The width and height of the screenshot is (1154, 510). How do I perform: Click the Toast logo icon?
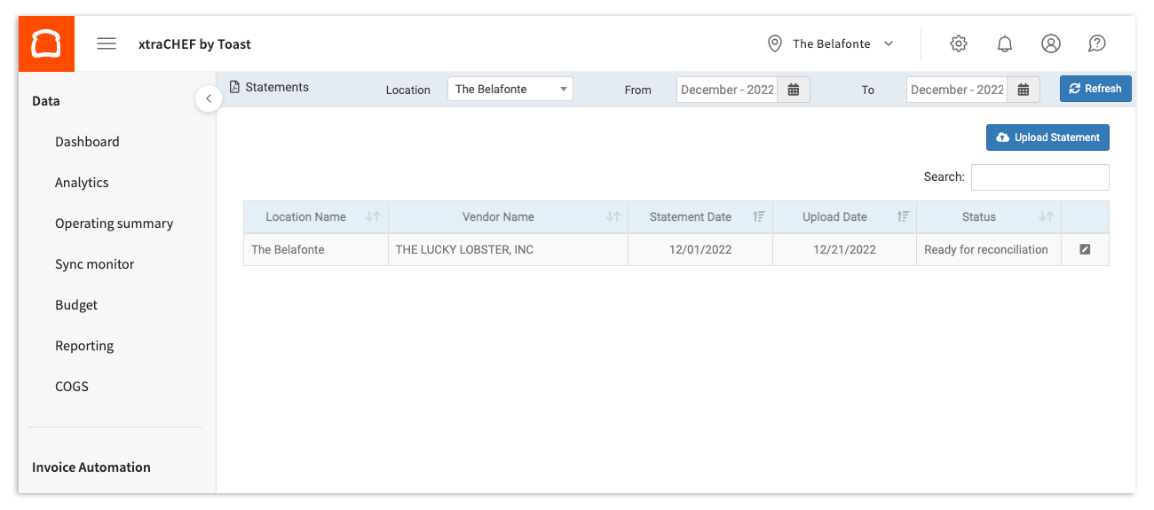tap(45, 43)
